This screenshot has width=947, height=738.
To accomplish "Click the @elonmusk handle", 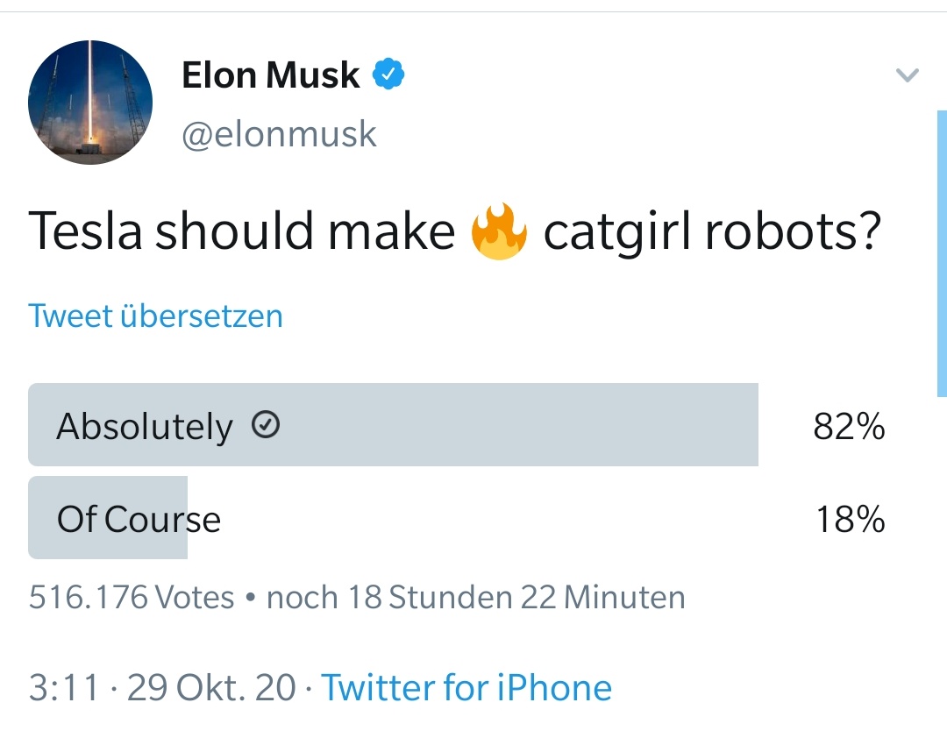I will pyautogui.click(x=279, y=134).
